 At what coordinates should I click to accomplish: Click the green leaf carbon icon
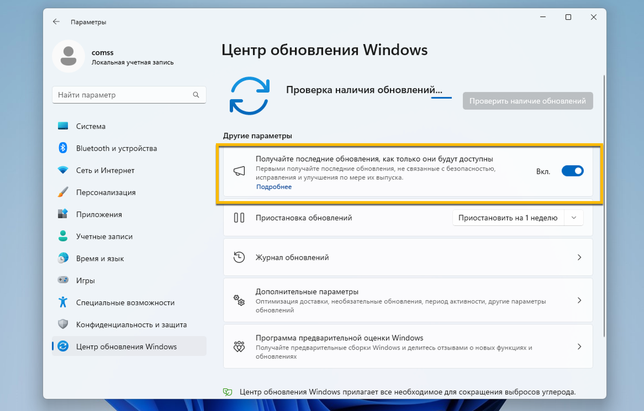(x=228, y=392)
